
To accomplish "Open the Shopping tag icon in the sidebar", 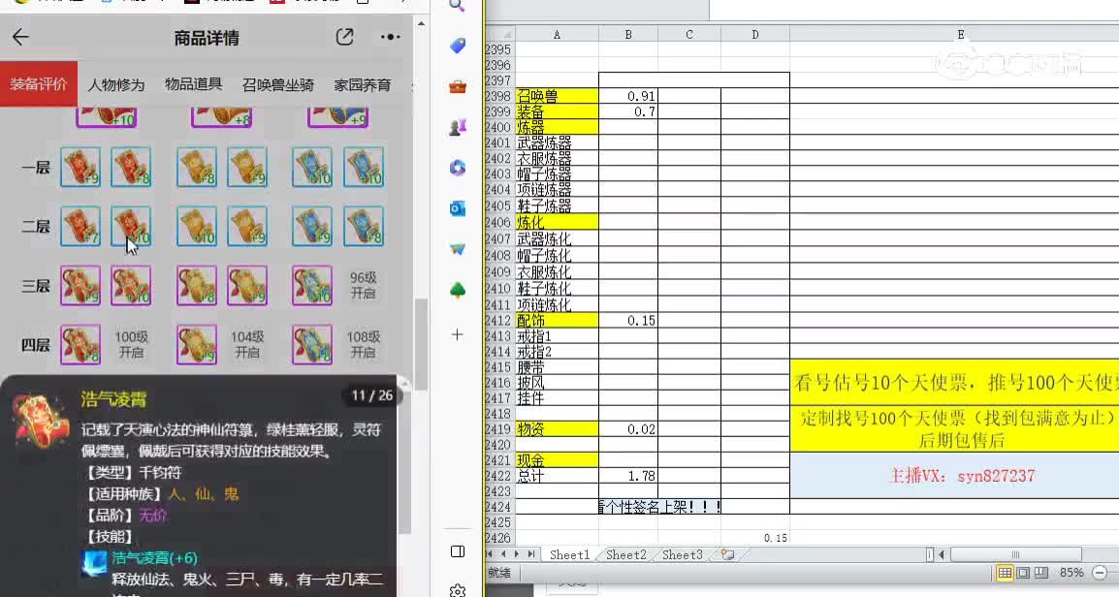I will click(x=458, y=47).
